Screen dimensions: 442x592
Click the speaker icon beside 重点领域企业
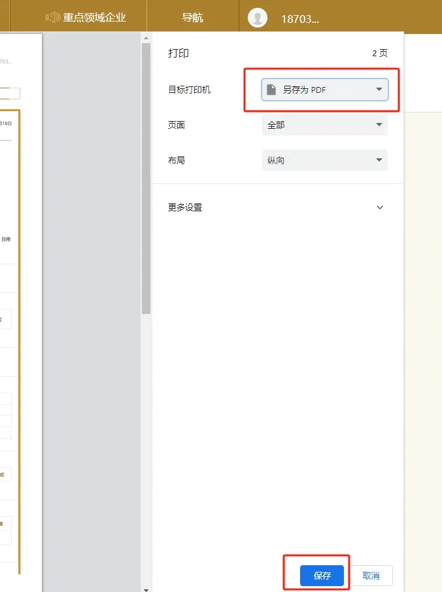(53, 18)
